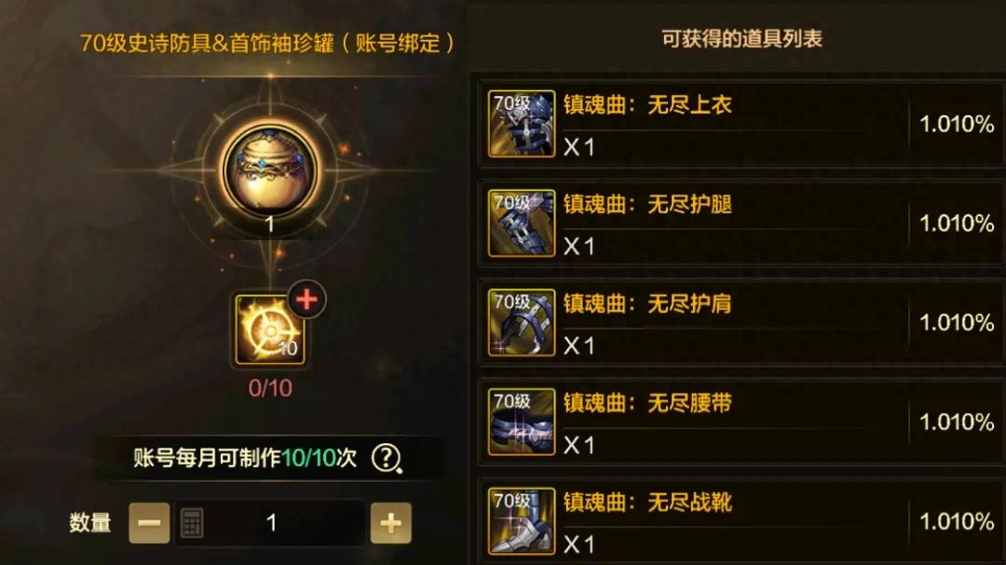Click the quantity number input field
The height and width of the screenshot is (565, 1006).
click(x=270, y=523)
